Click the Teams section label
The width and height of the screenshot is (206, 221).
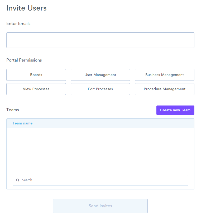click(13, 110)
